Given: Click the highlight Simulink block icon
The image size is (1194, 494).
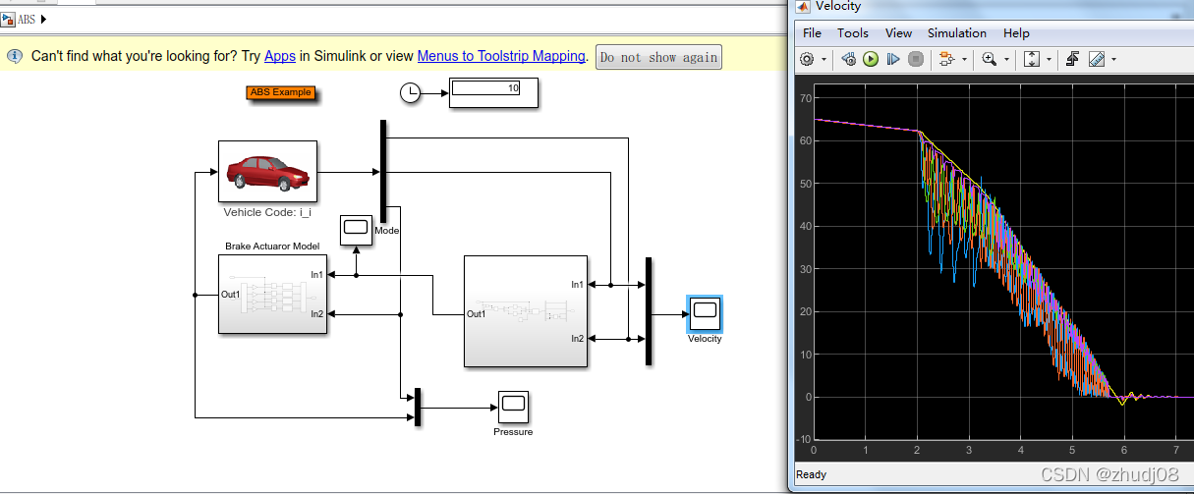Looking at the screenshot, I should (x=947, y=59).
